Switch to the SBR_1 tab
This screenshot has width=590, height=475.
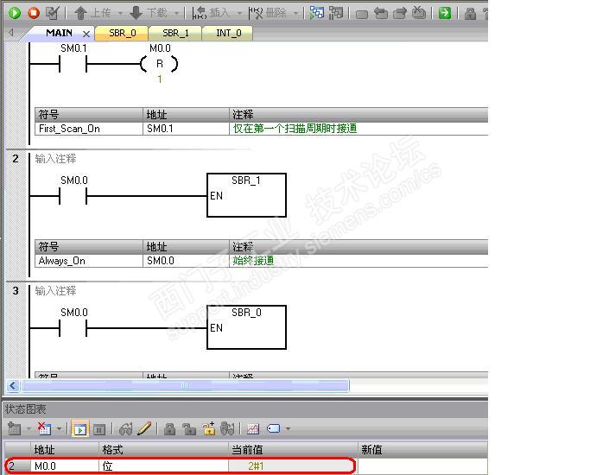click(x=175, y=33)
